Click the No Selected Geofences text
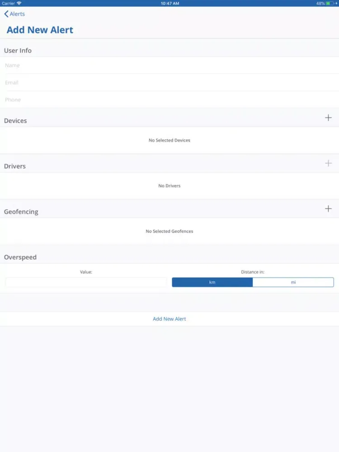The width and height of the screenshot is (339, 452). (169, 231)
